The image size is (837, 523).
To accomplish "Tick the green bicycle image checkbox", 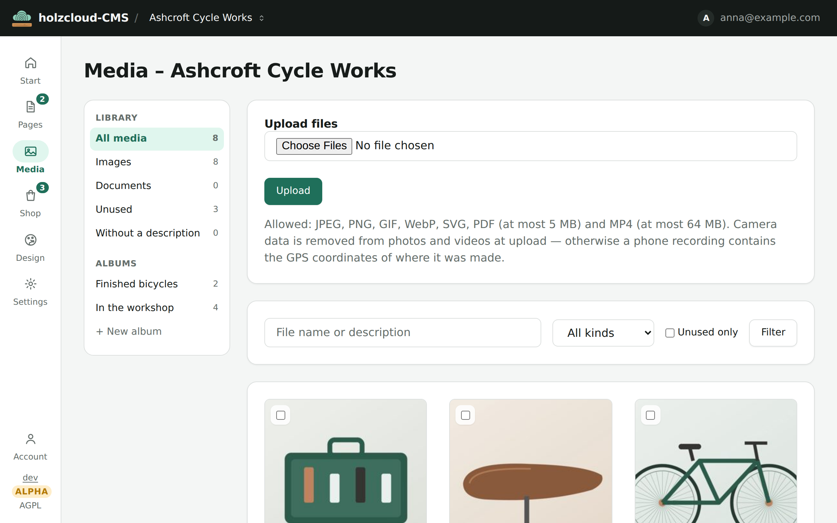I will [650, 415].
